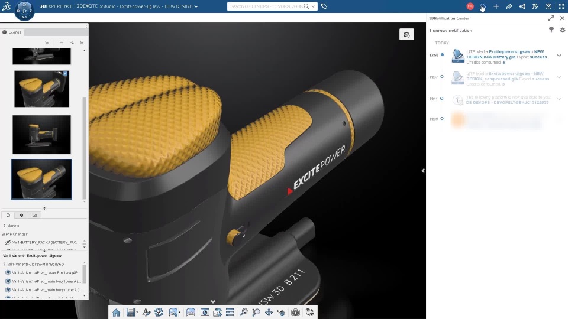Expand the right panel using the viewport arrow
This screenshot has width=568, height=319.
click(x=422, y=171)
